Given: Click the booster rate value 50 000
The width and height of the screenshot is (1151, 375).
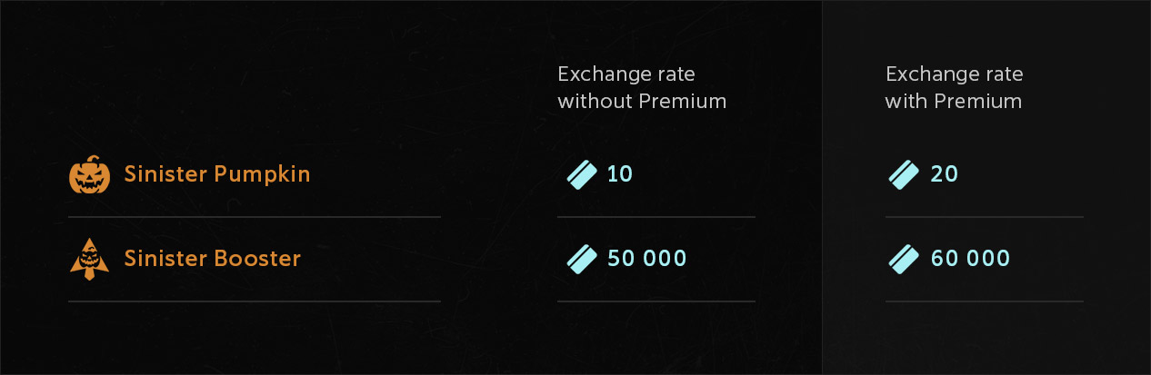Looking at the screenshot, I should pyautogui.click(x=647, y=259).
